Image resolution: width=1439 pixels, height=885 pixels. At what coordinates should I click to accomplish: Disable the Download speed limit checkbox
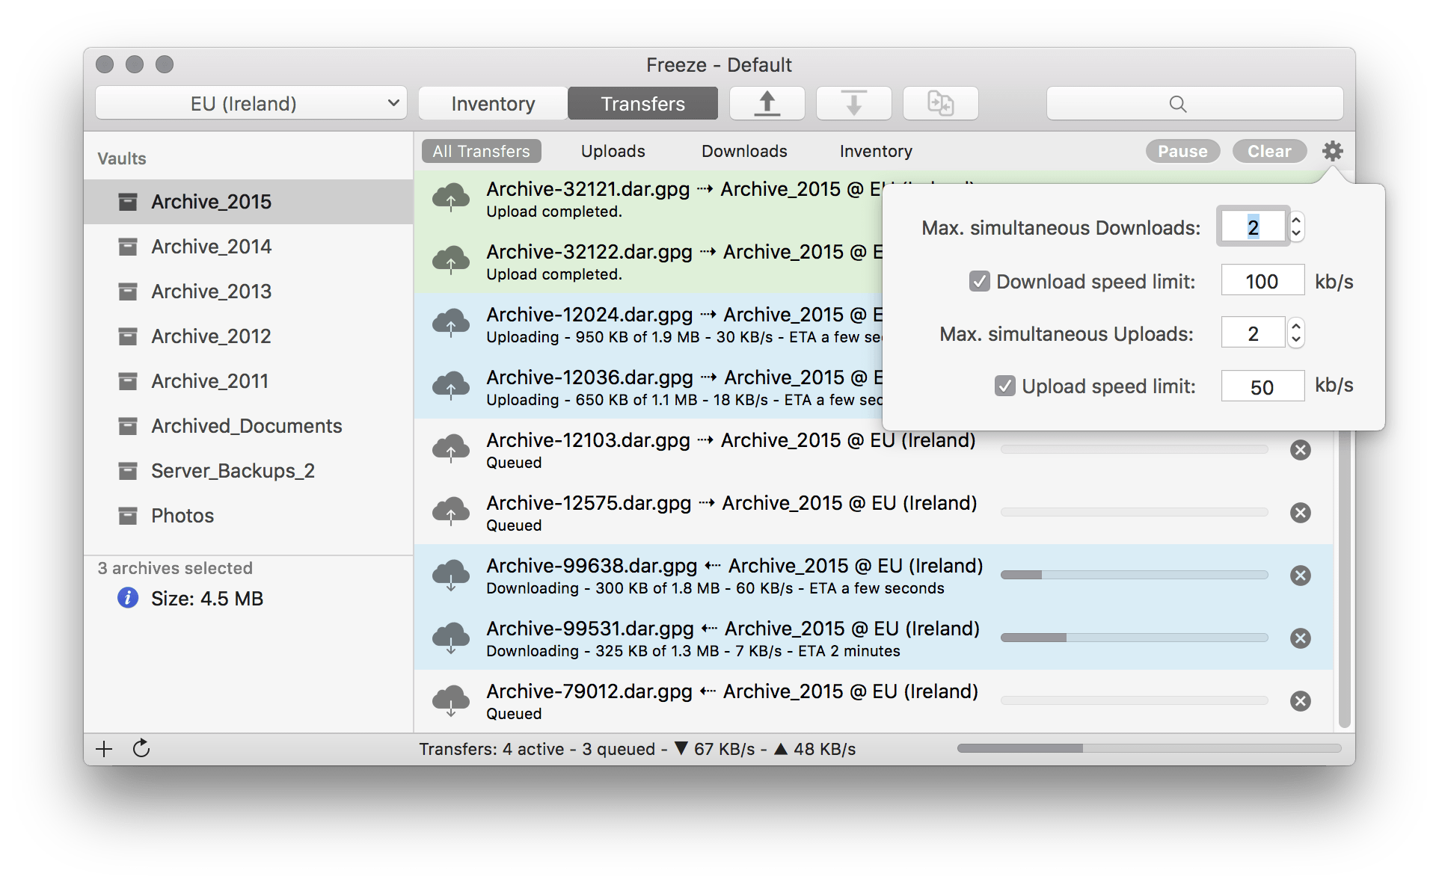point(980,281)
